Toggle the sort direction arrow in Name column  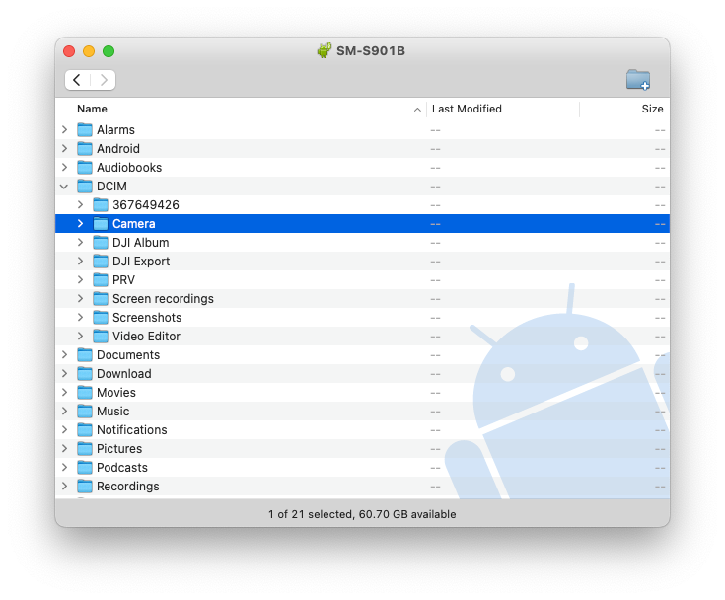417,110
